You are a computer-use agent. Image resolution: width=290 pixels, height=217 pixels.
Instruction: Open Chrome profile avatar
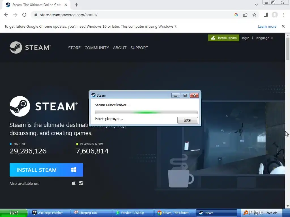pos(275,15)
